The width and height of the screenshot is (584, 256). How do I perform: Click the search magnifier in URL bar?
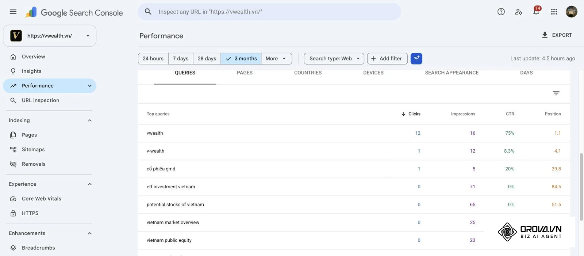pos(148,12)
